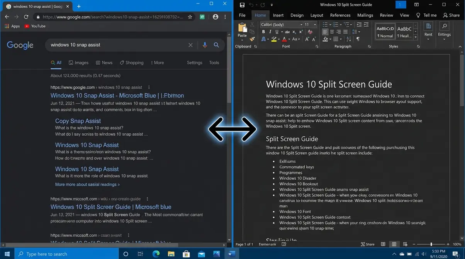Switch to News results tab on Google

tap(104, 62)
